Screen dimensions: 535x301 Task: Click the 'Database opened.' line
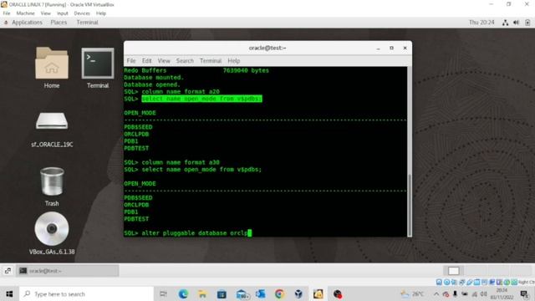[x=152, y=84]
